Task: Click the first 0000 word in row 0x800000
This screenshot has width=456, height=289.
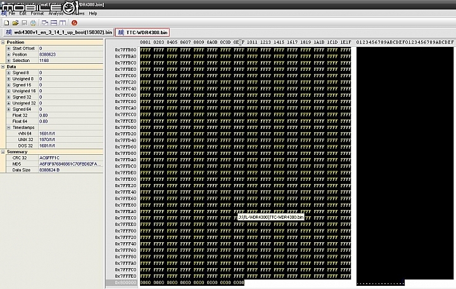Action: tap(146, 282)
